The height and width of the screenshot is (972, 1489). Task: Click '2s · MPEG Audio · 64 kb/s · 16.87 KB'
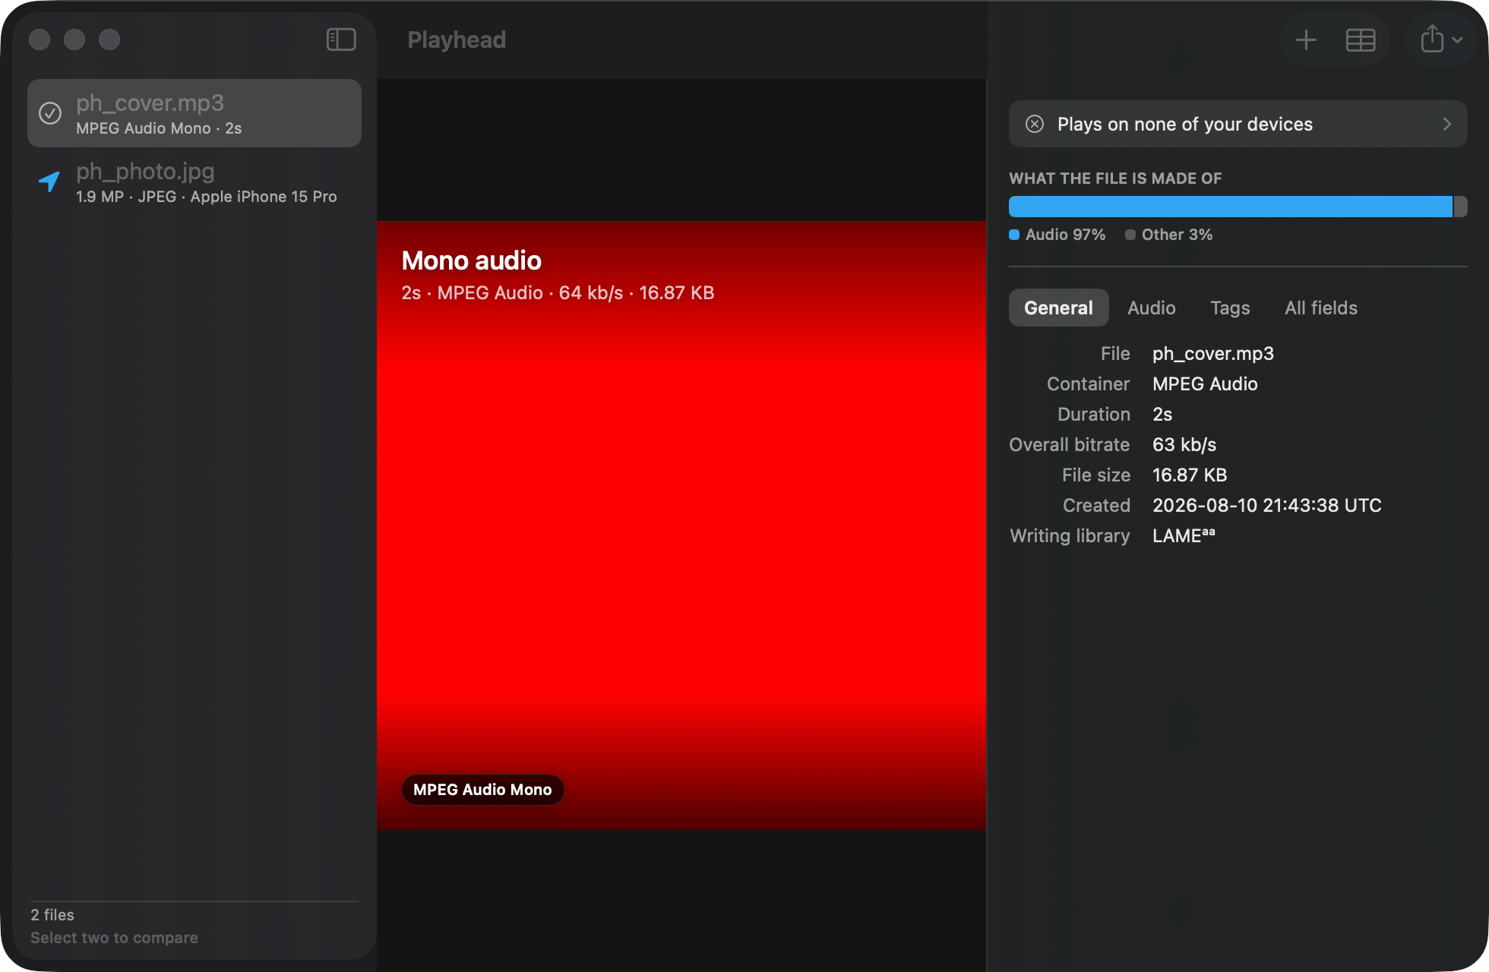[x=558, y=293]
